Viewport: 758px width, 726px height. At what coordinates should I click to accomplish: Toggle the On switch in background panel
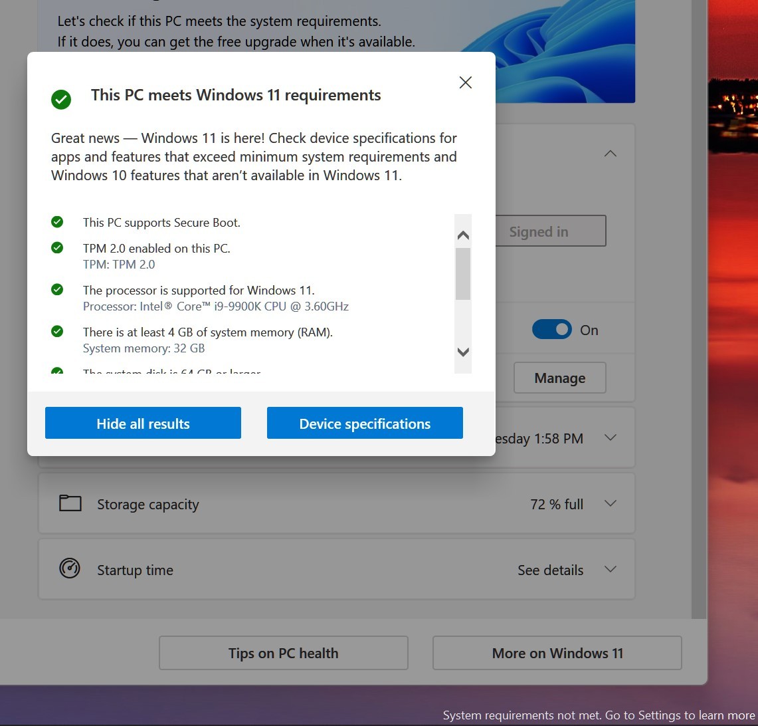point(551,329)
